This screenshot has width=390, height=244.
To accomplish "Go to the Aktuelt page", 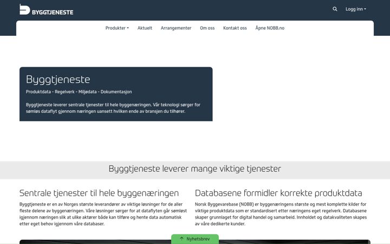I will coord(145,28).
